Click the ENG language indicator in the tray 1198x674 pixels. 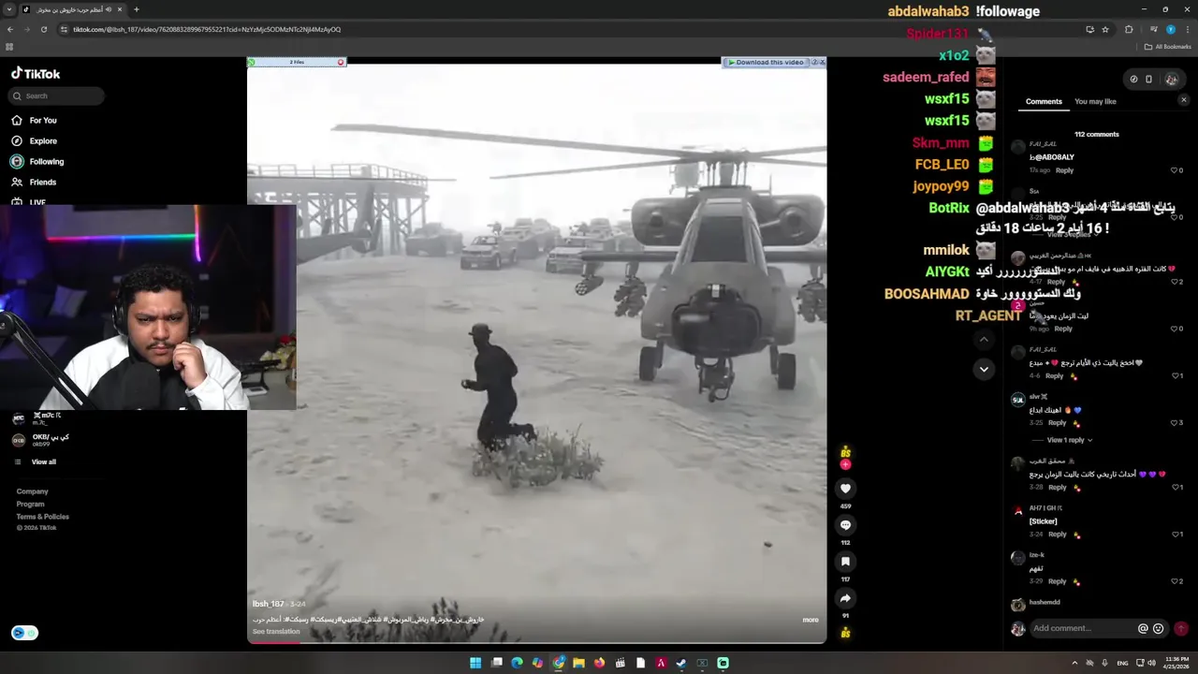click(1124, 663)
